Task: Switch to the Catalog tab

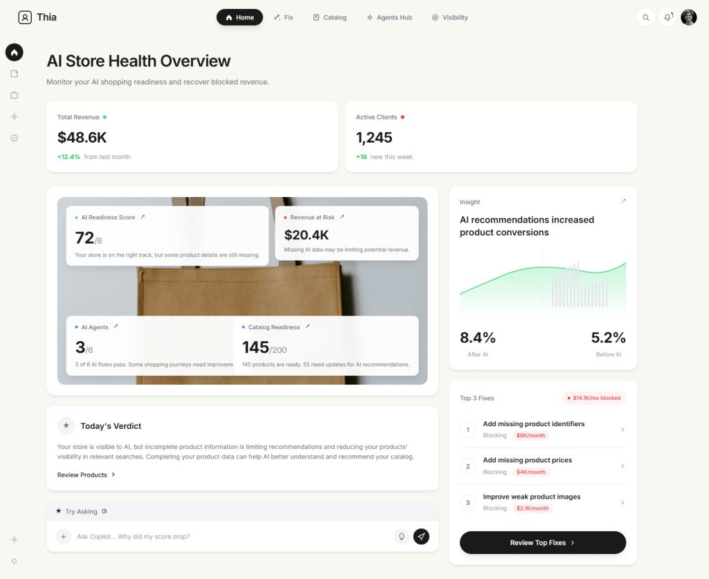Action: [x=330, y=17]
